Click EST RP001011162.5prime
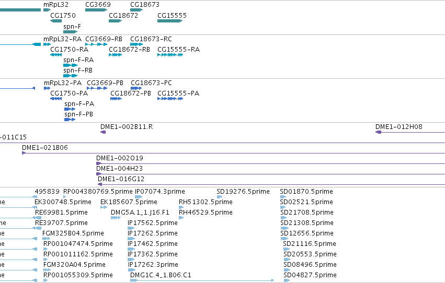Viewport: 445px width, 283px height. tap(78, 254)
